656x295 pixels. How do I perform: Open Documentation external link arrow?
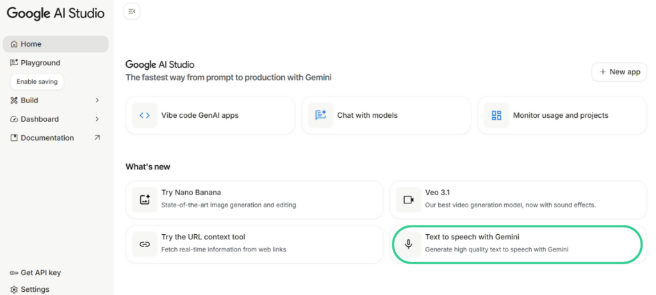(x=97, y=138)
